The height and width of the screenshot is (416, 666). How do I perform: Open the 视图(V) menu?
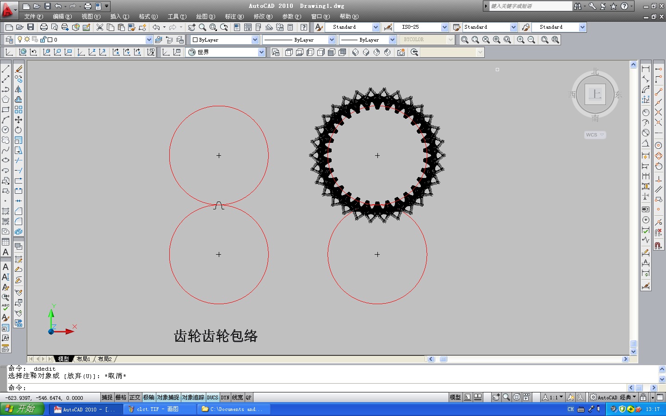point(91,17)
